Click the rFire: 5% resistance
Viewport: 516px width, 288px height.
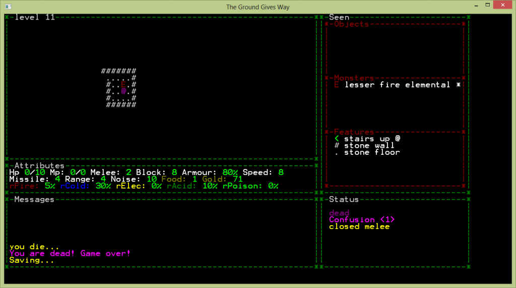[32, 186]
